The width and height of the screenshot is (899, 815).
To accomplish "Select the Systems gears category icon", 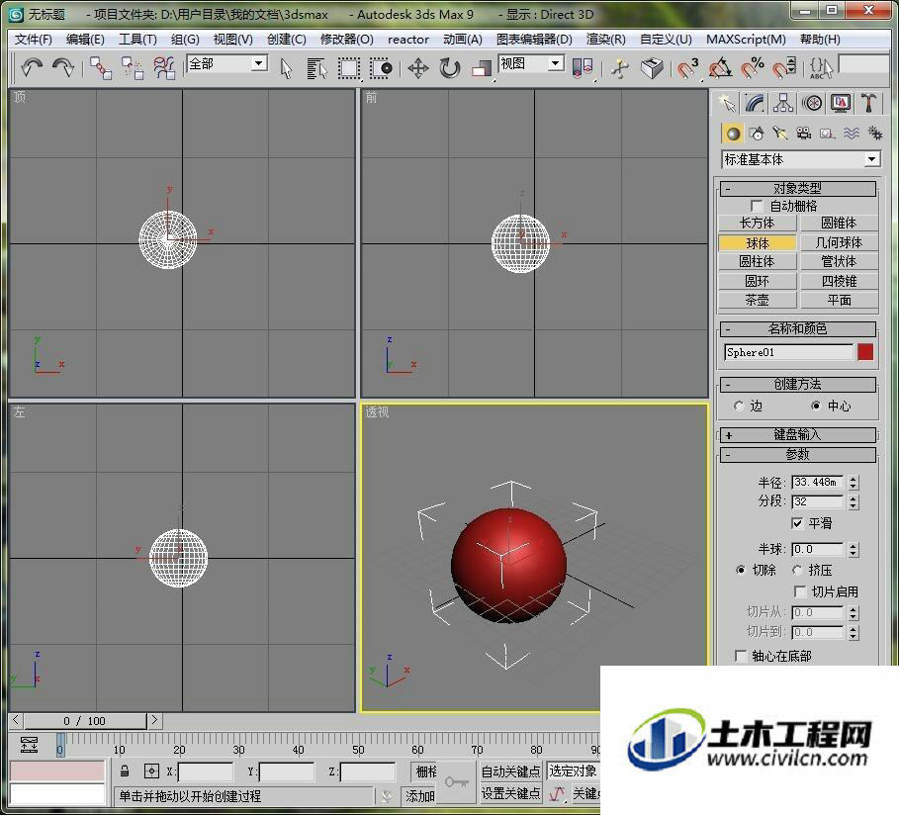I will [874, 134].
